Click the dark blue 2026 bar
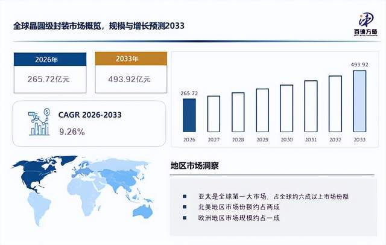386x245 pixels. click(x=189, y=115)
